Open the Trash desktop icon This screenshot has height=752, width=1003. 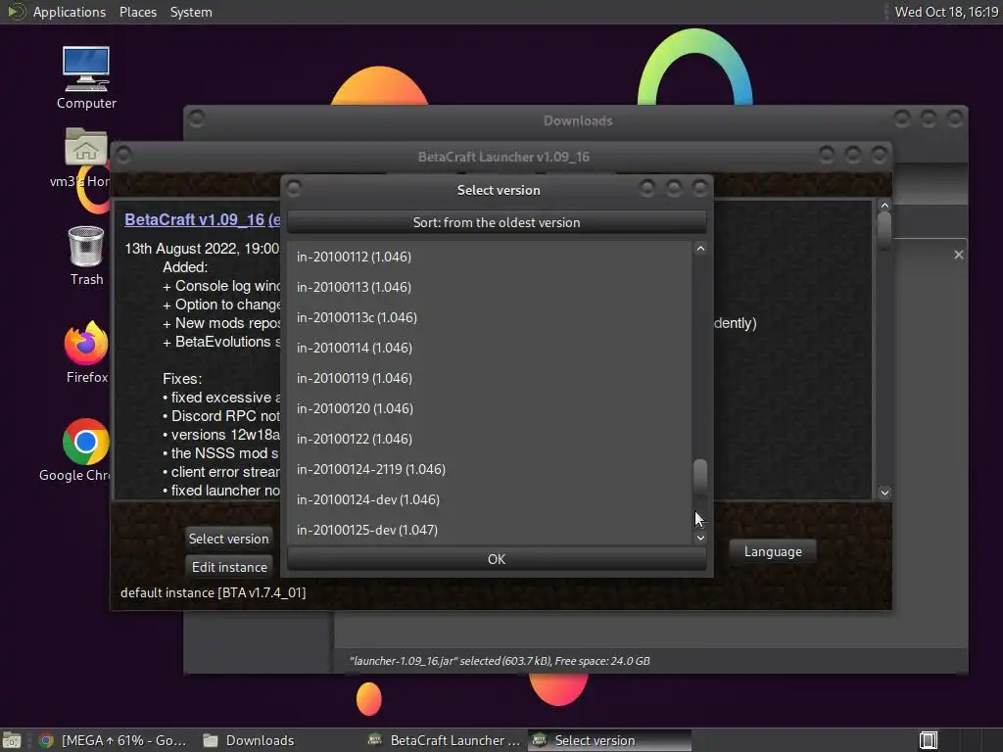pos(86,256)
